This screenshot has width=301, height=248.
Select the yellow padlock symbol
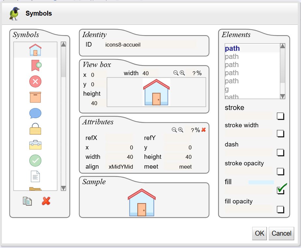point(35,129)
